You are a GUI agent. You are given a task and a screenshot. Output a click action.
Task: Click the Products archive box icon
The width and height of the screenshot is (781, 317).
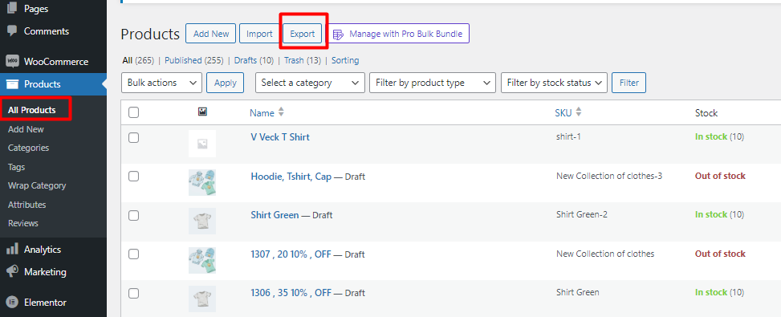coord(12,84)
